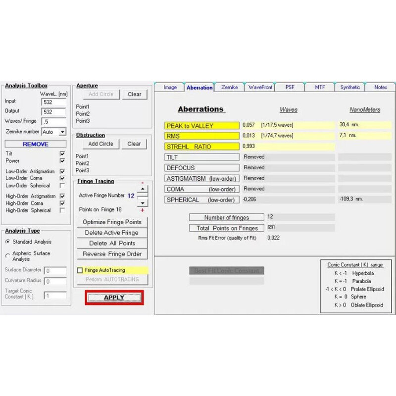Go to the PSF tab
396x396 pixels.
click(x=290, y=87)
